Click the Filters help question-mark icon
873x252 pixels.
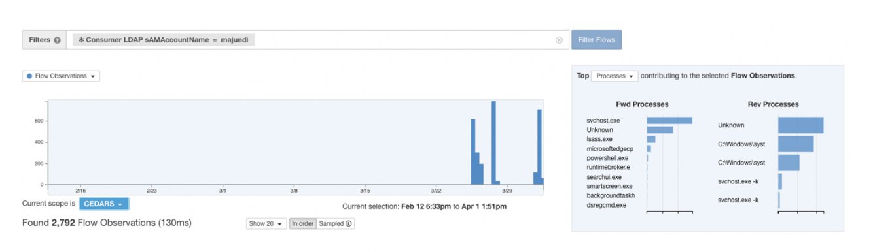click(58, 40)
